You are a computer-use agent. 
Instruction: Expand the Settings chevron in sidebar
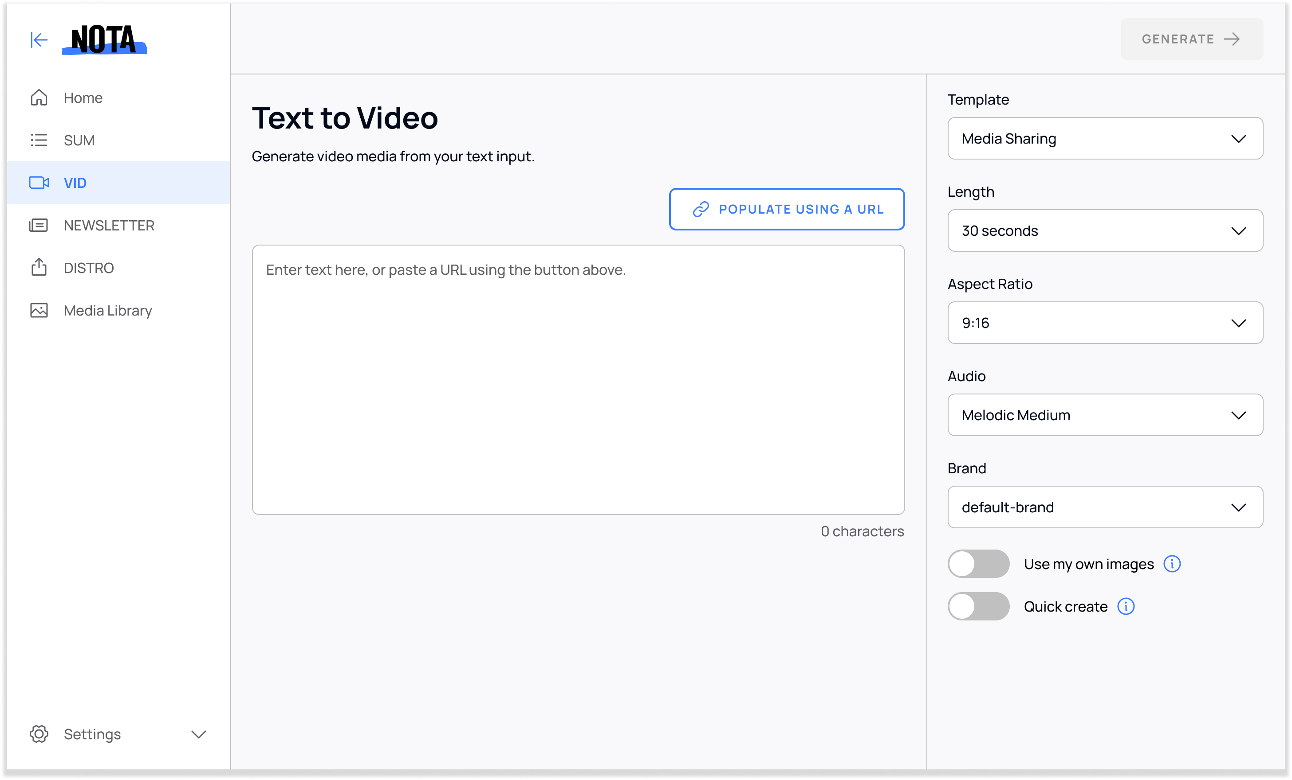click(x=199, y=734)
